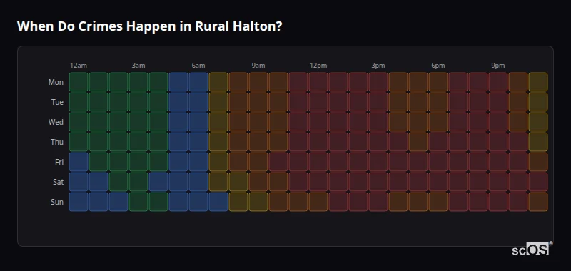571x271 pixels.
Task: Select the Wednesday 12pm cell
Action: (318, 122)
